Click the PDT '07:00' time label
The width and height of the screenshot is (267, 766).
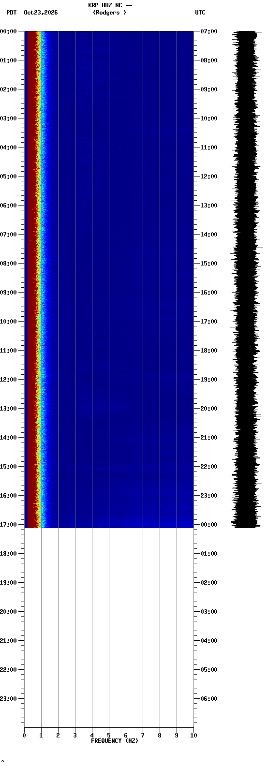click(8, 235)
